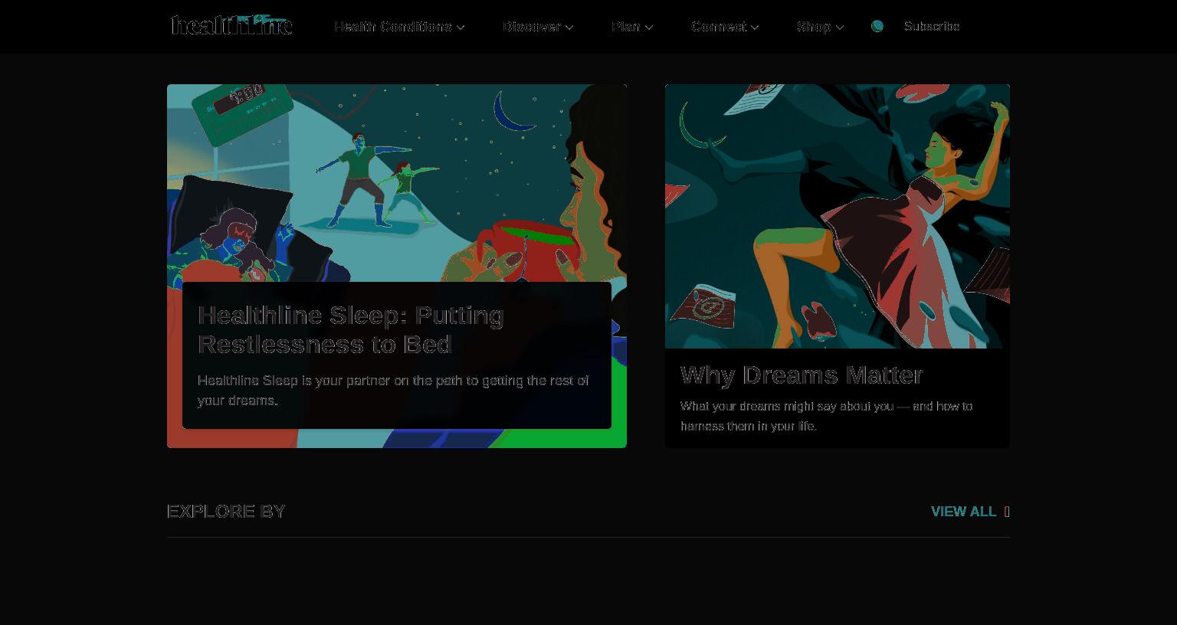Open the search icon beside Subscribe
Image resolution: width=1177 pixels, height=625 pixels.
pyautogui.click(x=877, y=26)
